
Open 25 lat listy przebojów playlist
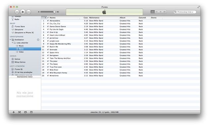[x=23, y=72]
